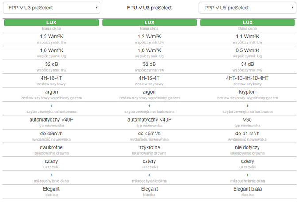This screenshot has height=202, width=301.
Task: Open the FPP-V U3 preSelect dropdown
Action: click(51, 8)
